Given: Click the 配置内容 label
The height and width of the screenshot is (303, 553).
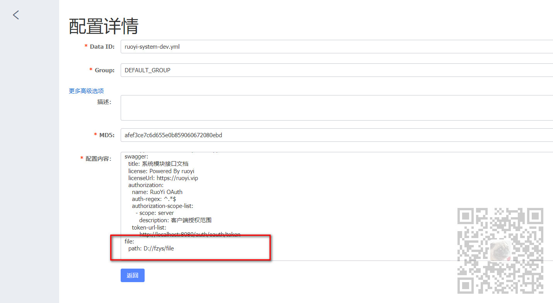Looking at the screenshot, I should tap(96, 158).
